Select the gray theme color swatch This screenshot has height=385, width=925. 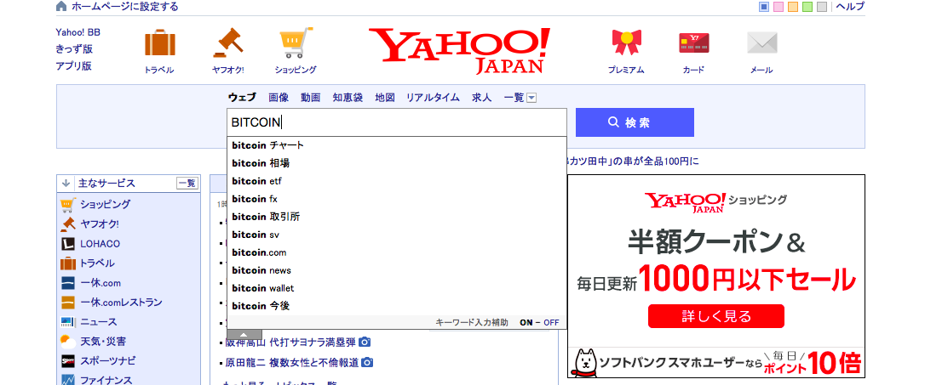pyautogui.click(x=822, y=7)
